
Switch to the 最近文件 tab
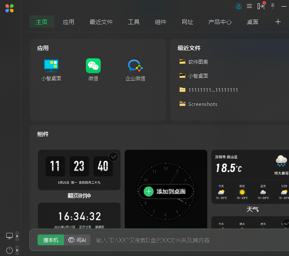101,22
